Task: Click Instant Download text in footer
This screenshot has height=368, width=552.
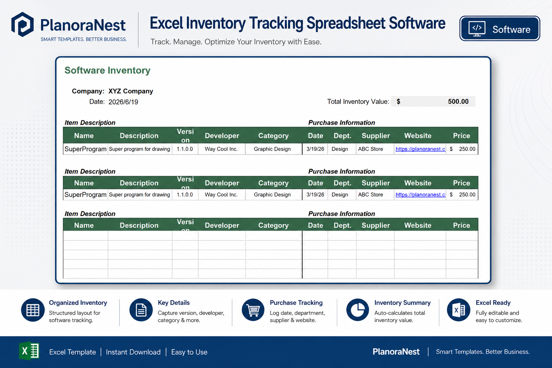Action: click(x=133, y=352)
